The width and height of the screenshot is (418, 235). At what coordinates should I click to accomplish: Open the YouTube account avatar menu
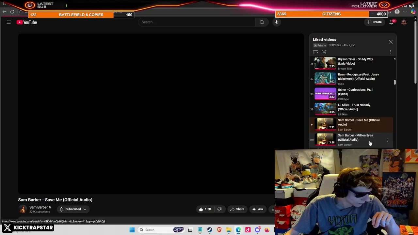pyautogui.click(x=404, y=22)
